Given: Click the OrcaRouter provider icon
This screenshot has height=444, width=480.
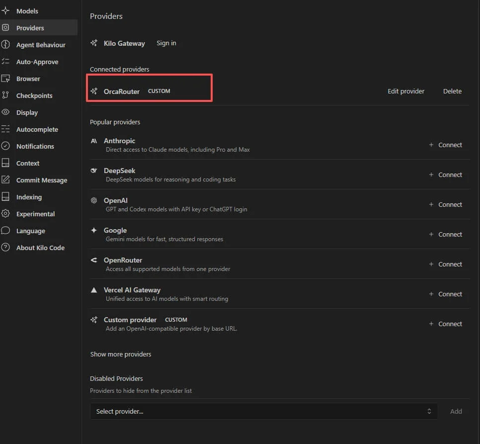Looking at the screenshot, I should click(x=94, y=91).
